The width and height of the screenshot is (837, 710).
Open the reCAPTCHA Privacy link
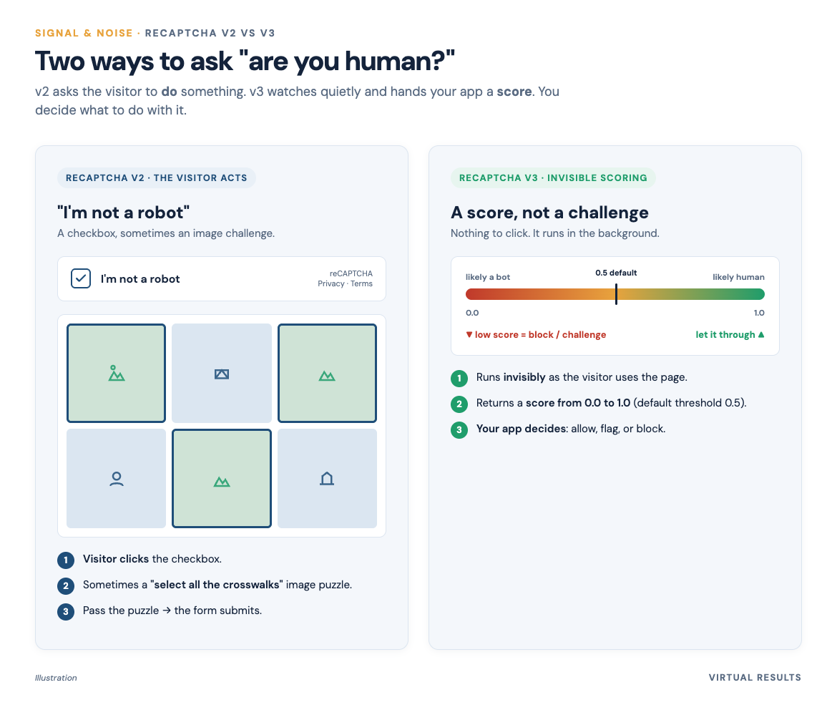pyautogui.click(x=331, y=283)
